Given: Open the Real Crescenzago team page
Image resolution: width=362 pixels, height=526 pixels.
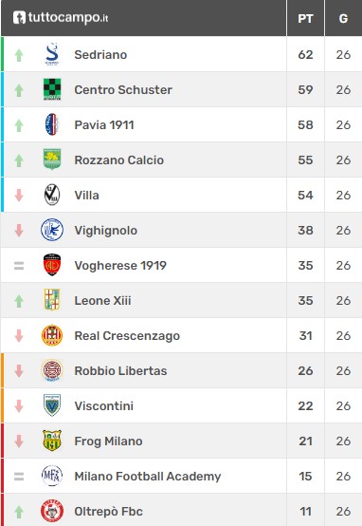Looking at the screenshot, I should click(127, 335).
